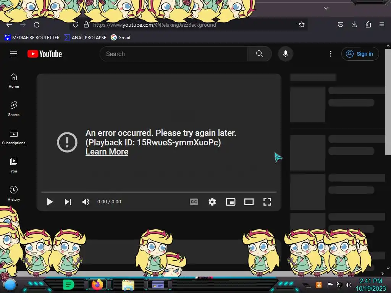The height and width of the screenshot is (293, 391).
Task: Open the player settings gear
Action: (212, 202)
